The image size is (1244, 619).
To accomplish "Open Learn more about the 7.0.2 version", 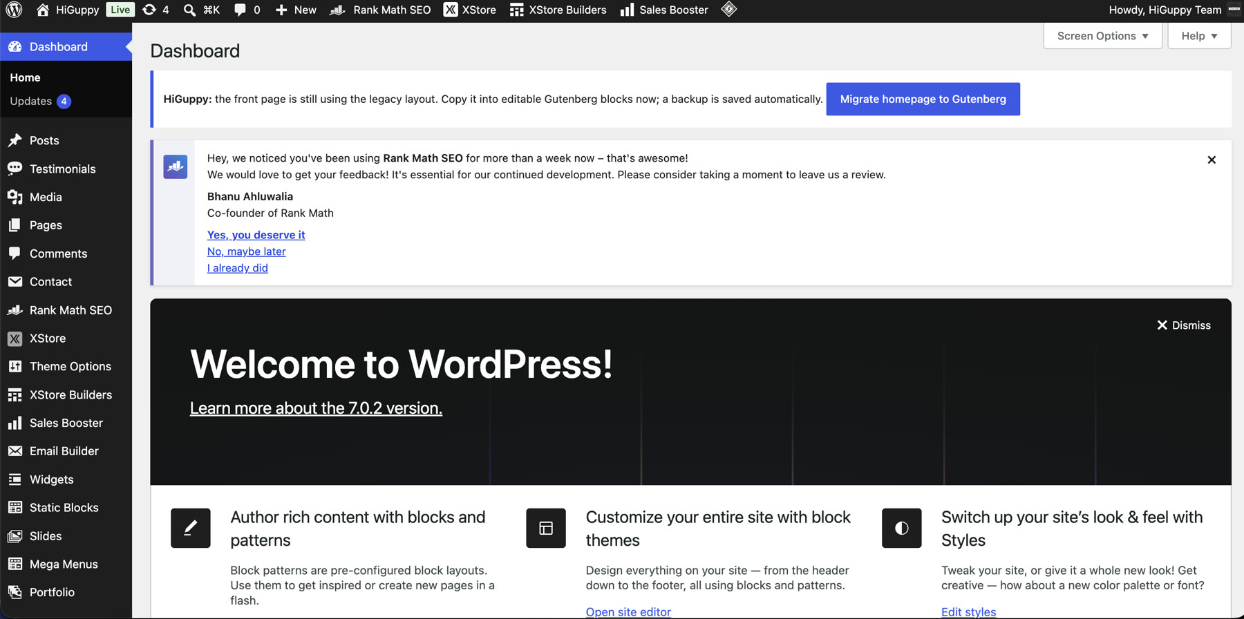I will 316,408.
